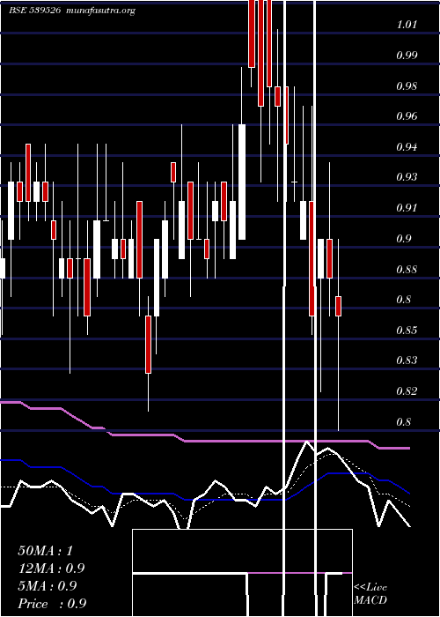This screenshot has height=617, width=440.
Task: Select the 0.91 price axis label
Action: [x=407, y=208]
